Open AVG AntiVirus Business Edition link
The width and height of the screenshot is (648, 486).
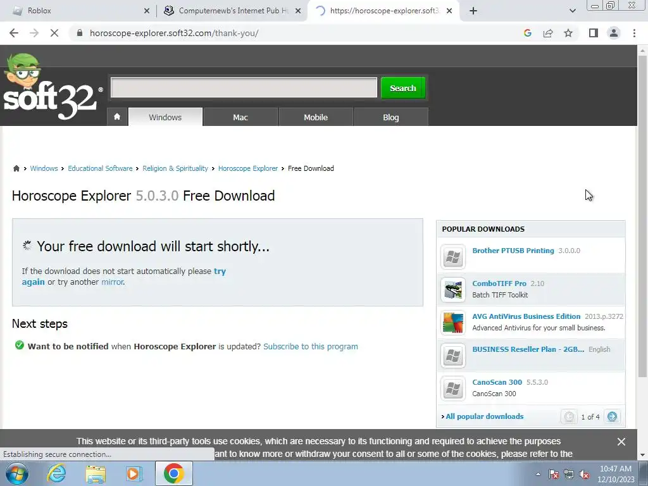(526, 316)
